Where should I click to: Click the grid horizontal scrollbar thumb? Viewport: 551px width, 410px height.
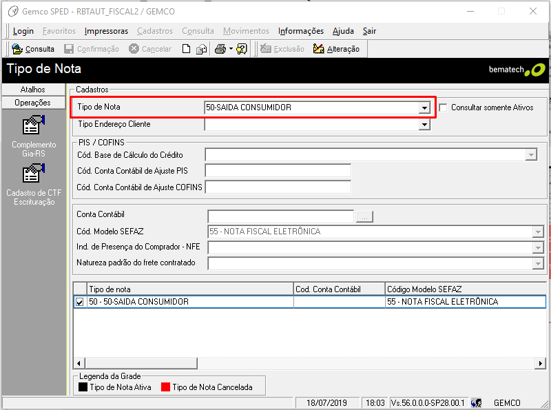click(x=141, y=363)
